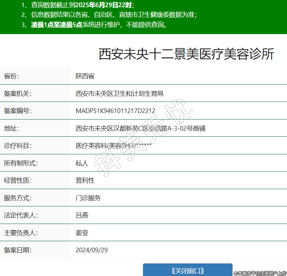Click the authority value 西安市未央区卫生和计划生育局

(x=119, y=94)
